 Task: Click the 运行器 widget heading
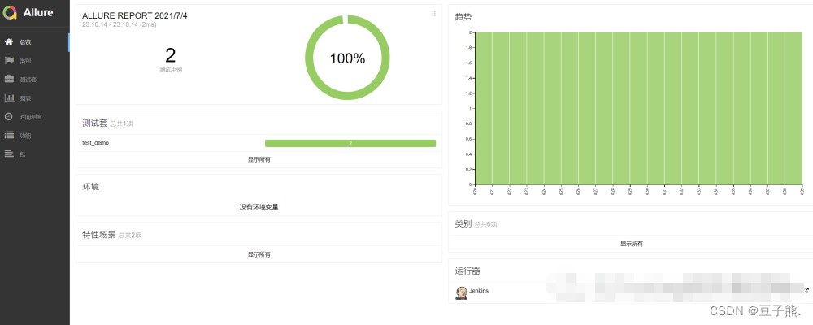coord(467,271)
